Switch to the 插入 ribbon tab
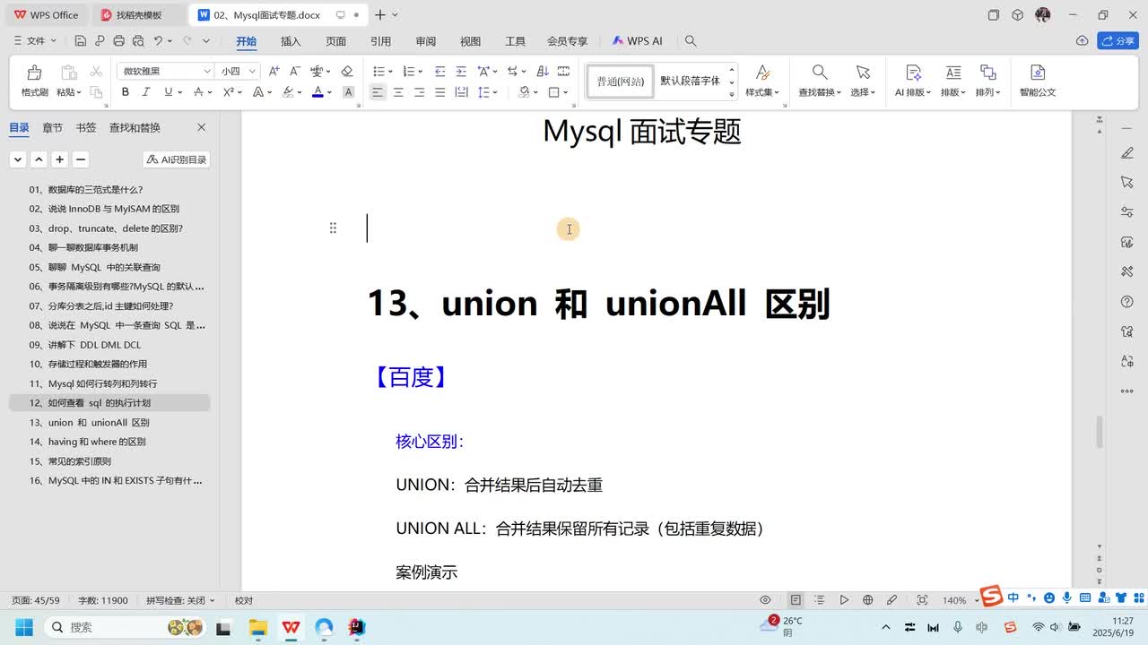 click(x=291, y=41)
